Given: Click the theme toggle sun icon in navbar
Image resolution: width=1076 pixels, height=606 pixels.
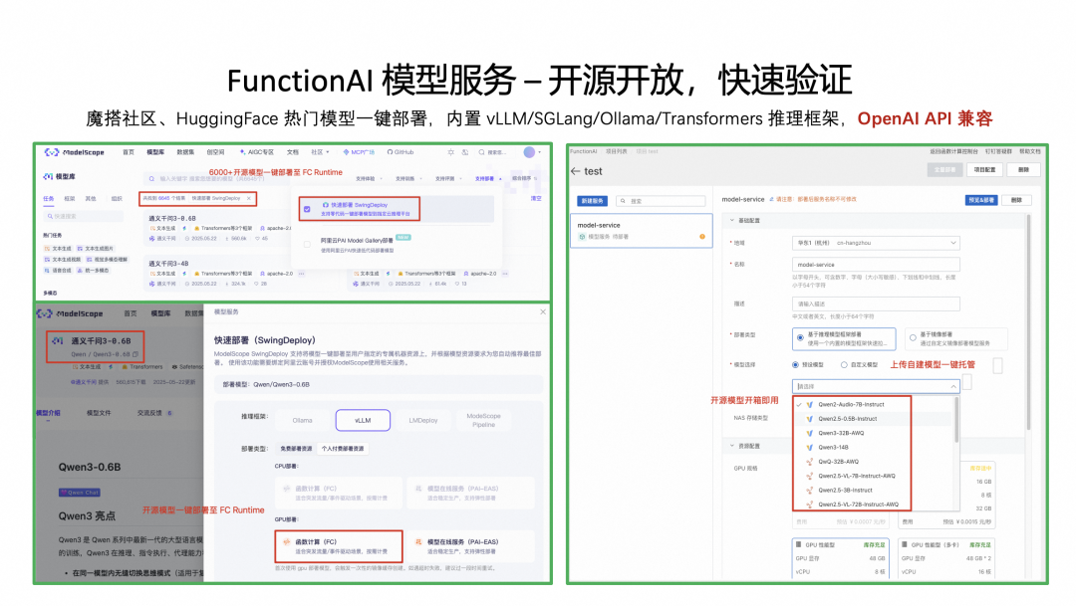Looking at the screenshot, I should tap(451, 152).
